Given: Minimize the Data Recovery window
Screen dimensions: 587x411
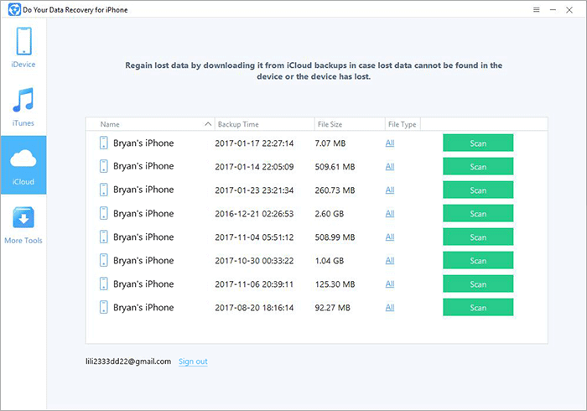Looking at the screenshot, I should pos(553,10).
